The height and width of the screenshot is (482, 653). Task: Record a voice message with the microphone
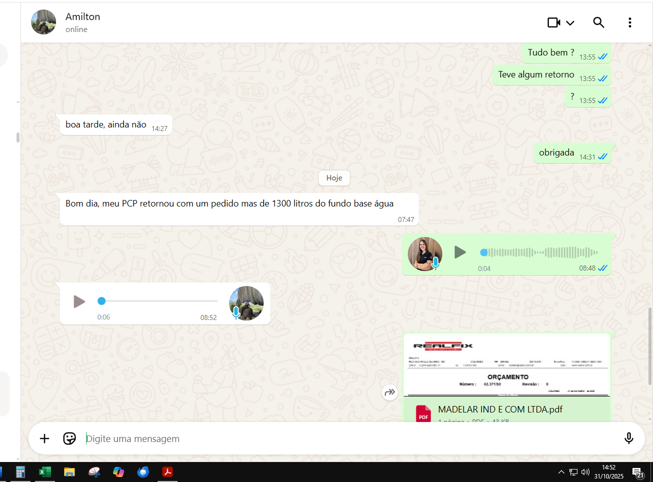pyautogui.click(x=628, y=438)
